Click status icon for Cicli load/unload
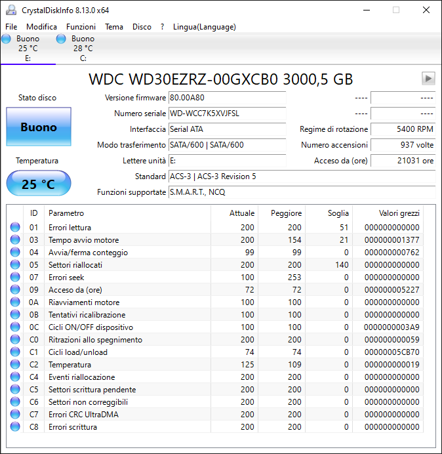Image resolution: width=442 pixels, height=454 pixels. click(x=15, y=352)
